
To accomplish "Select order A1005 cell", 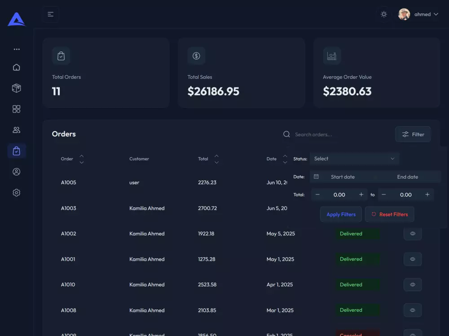I will pyautogui.click(x=68, y=182).
